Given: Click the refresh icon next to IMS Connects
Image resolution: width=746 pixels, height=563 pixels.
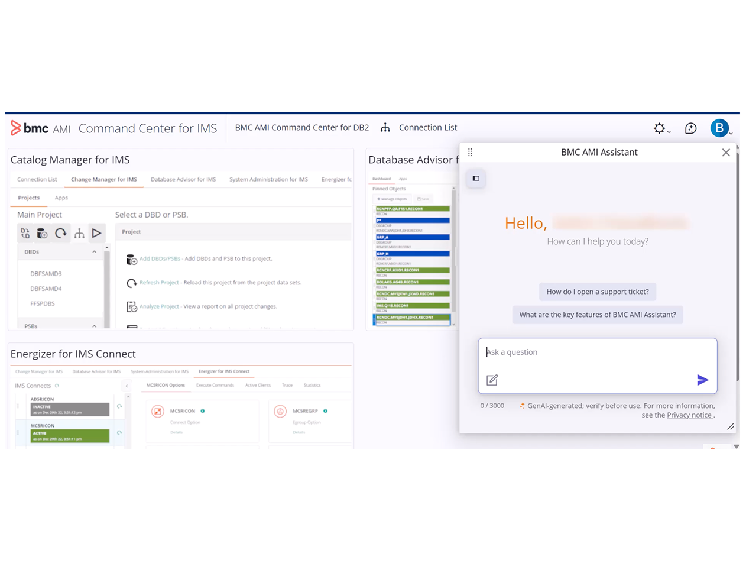Looking at the screenshot, I should 57,386.
